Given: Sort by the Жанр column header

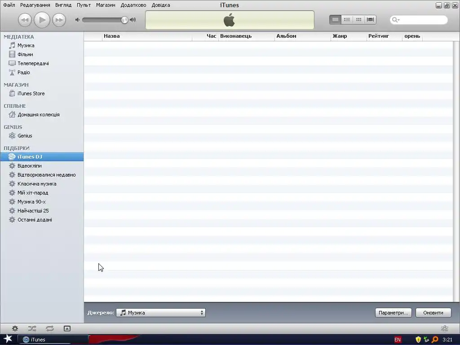Looking at the screenshot, I should (x=349, y=36).
